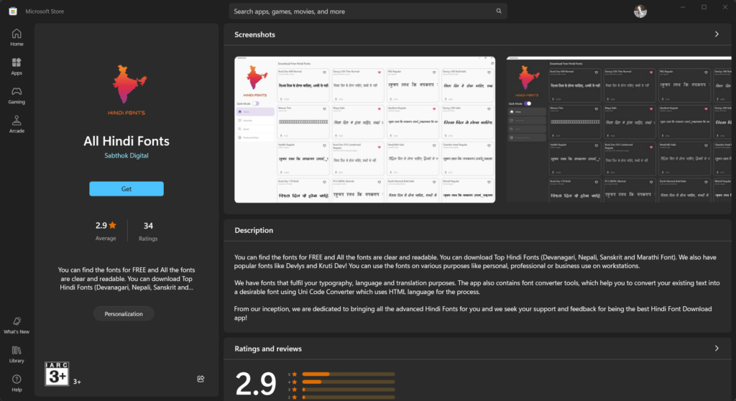Expand Ratings and reviews chevron
Screen dimensions: 736x401
coord(717,349)
